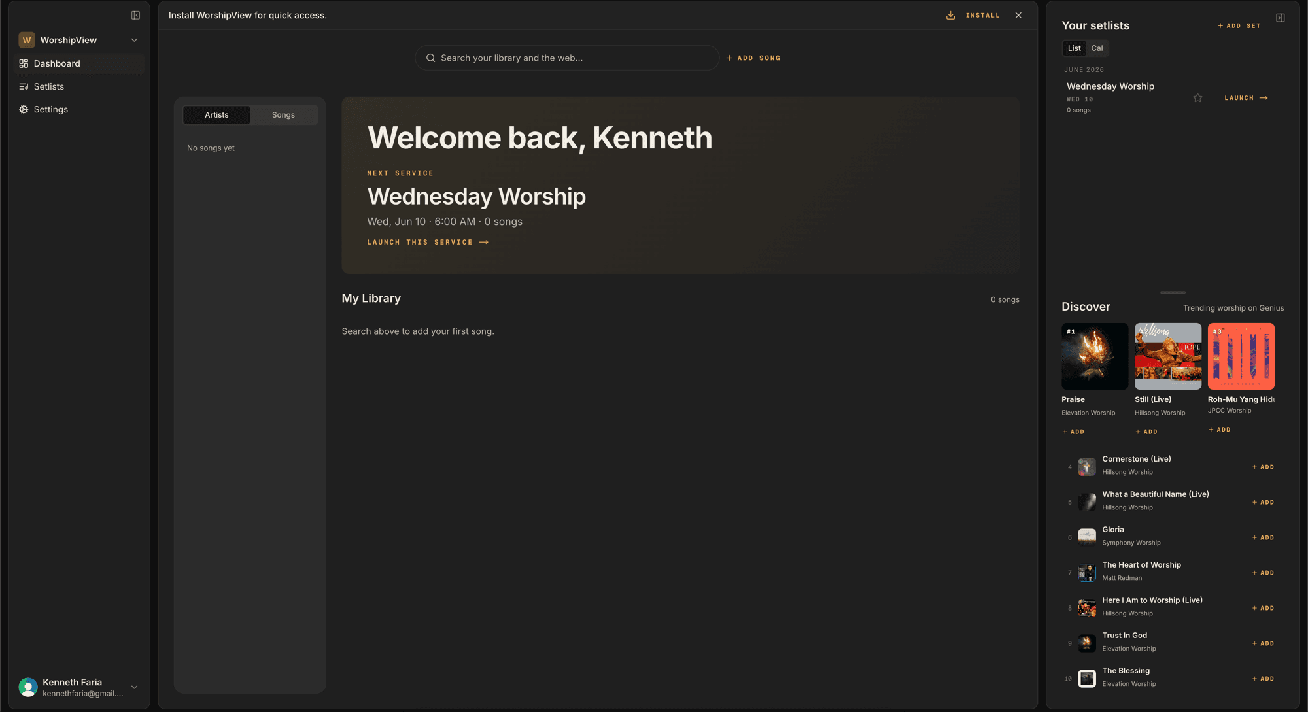Switch to the Artists tab
1308x712 pixels.
[x=216, y=114]
